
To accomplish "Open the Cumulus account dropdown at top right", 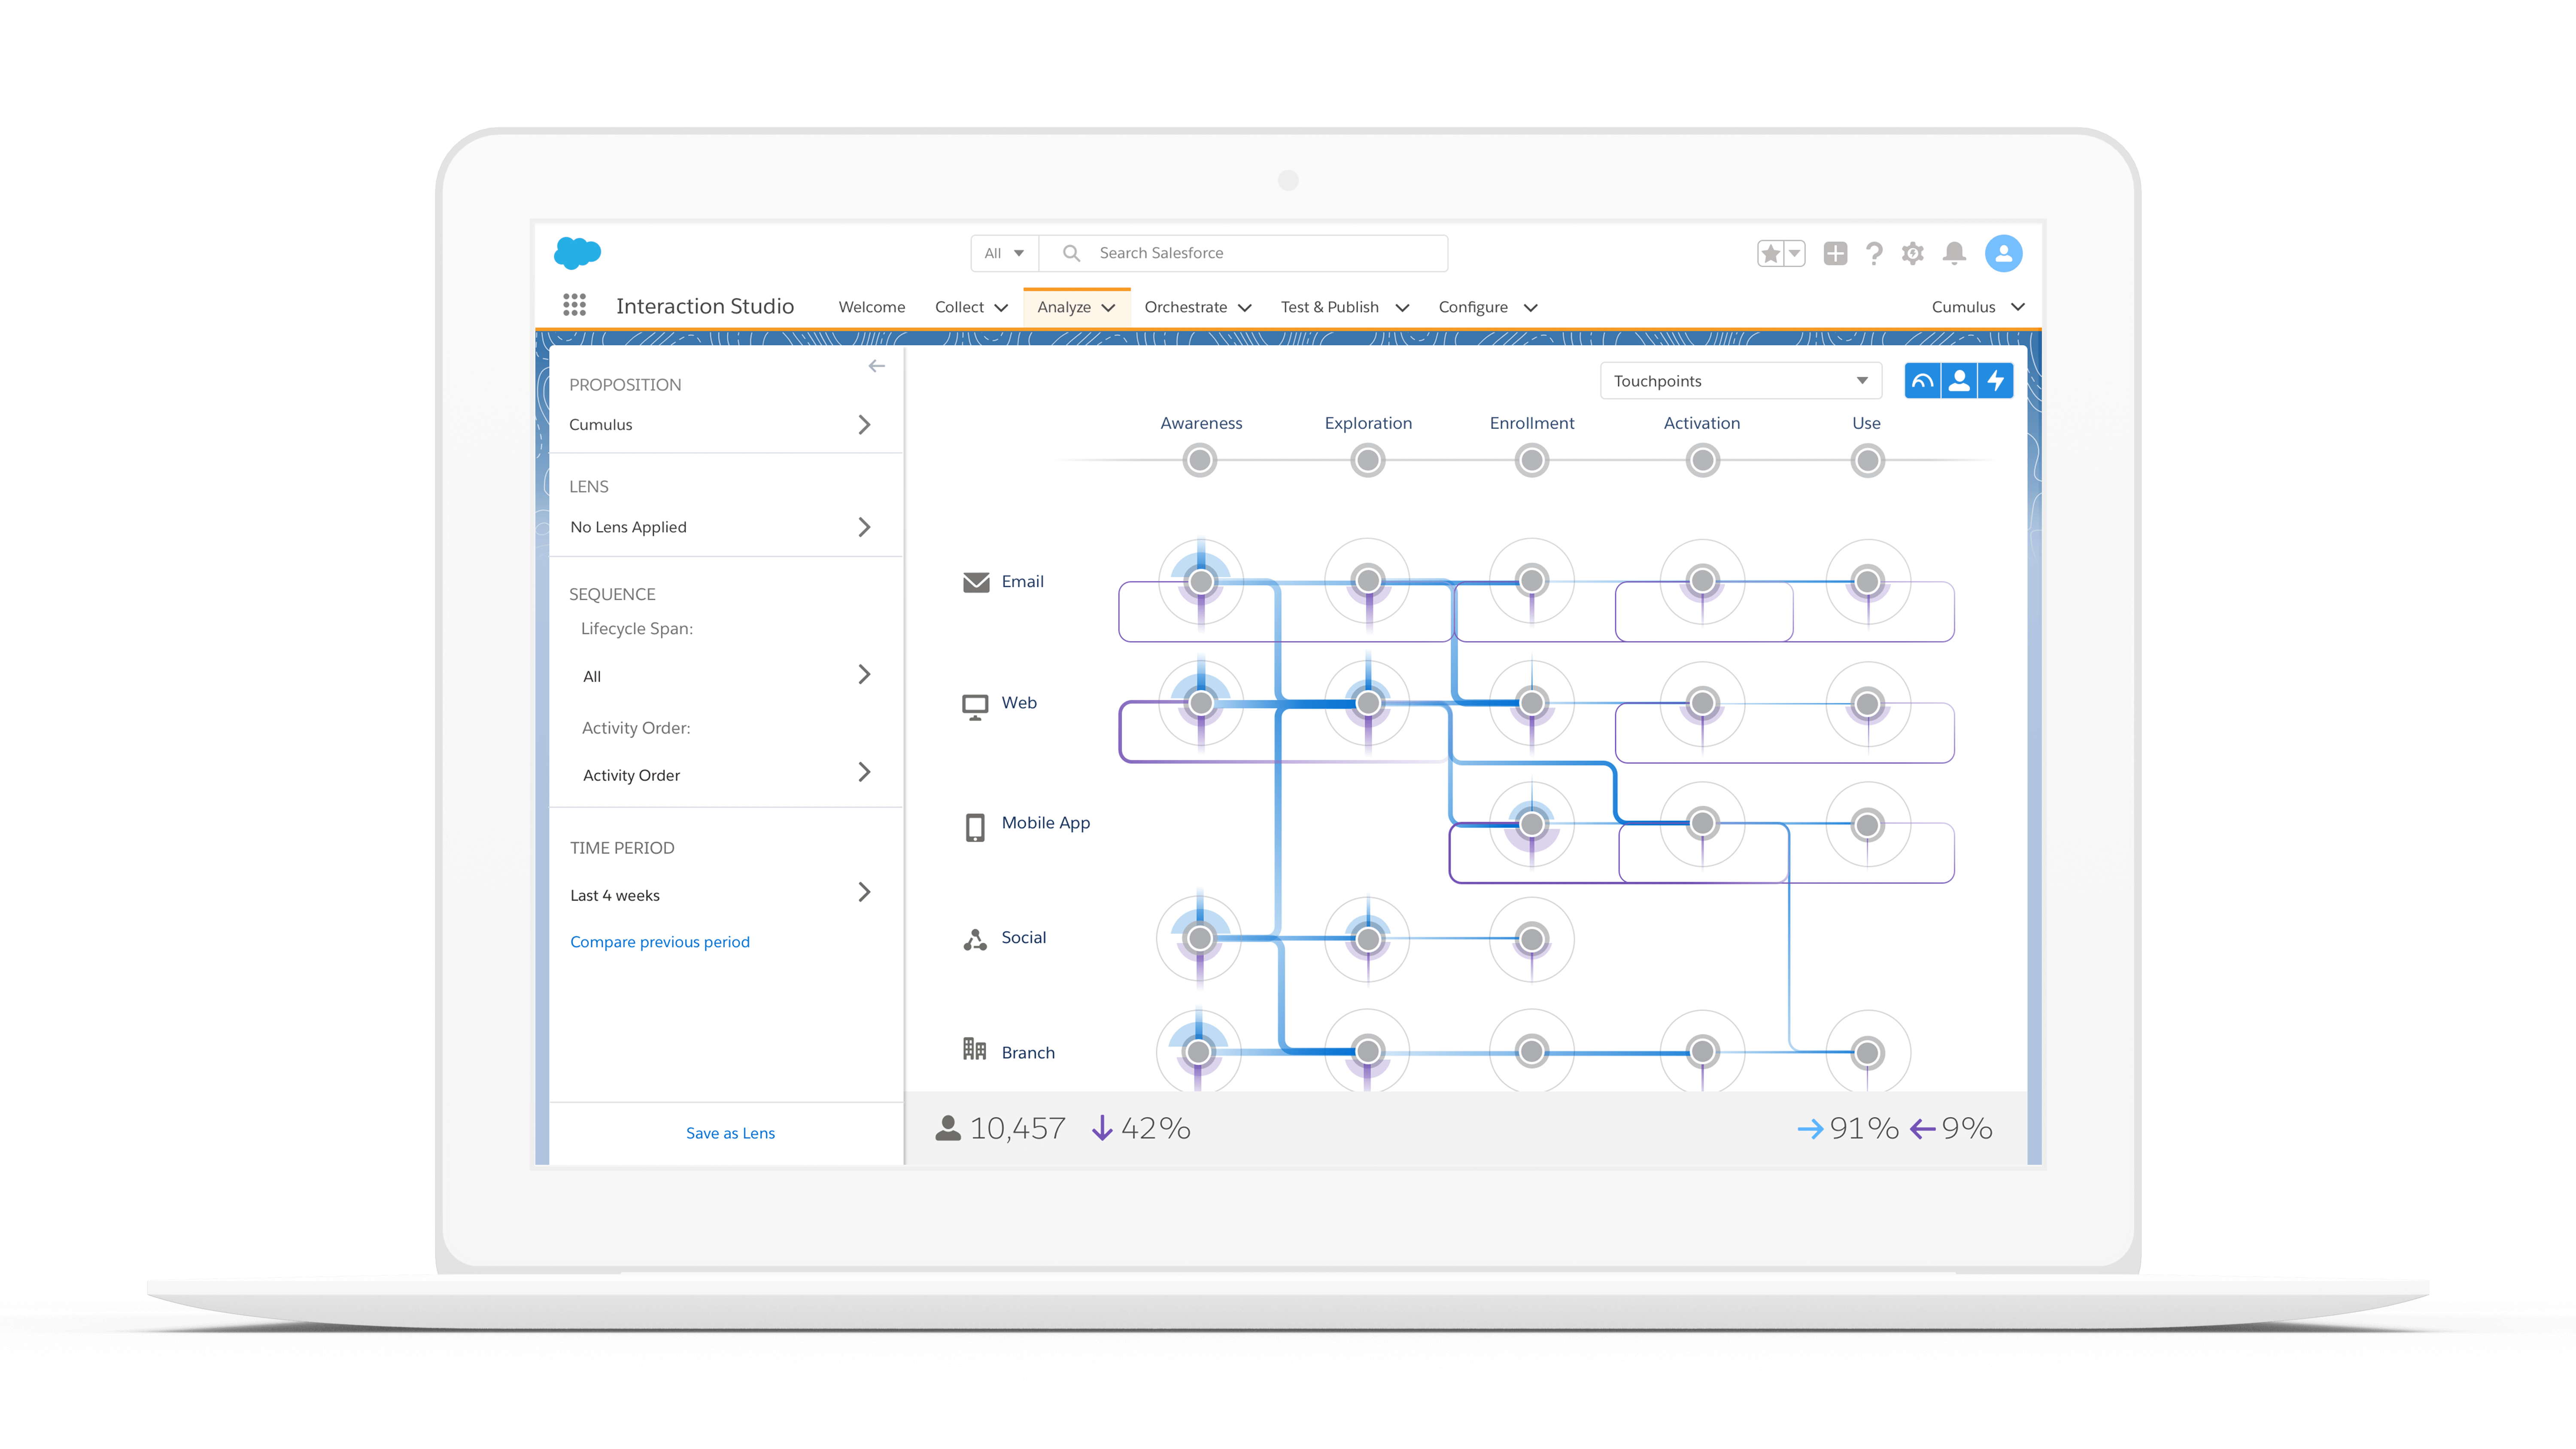I will click(1978, 307).
